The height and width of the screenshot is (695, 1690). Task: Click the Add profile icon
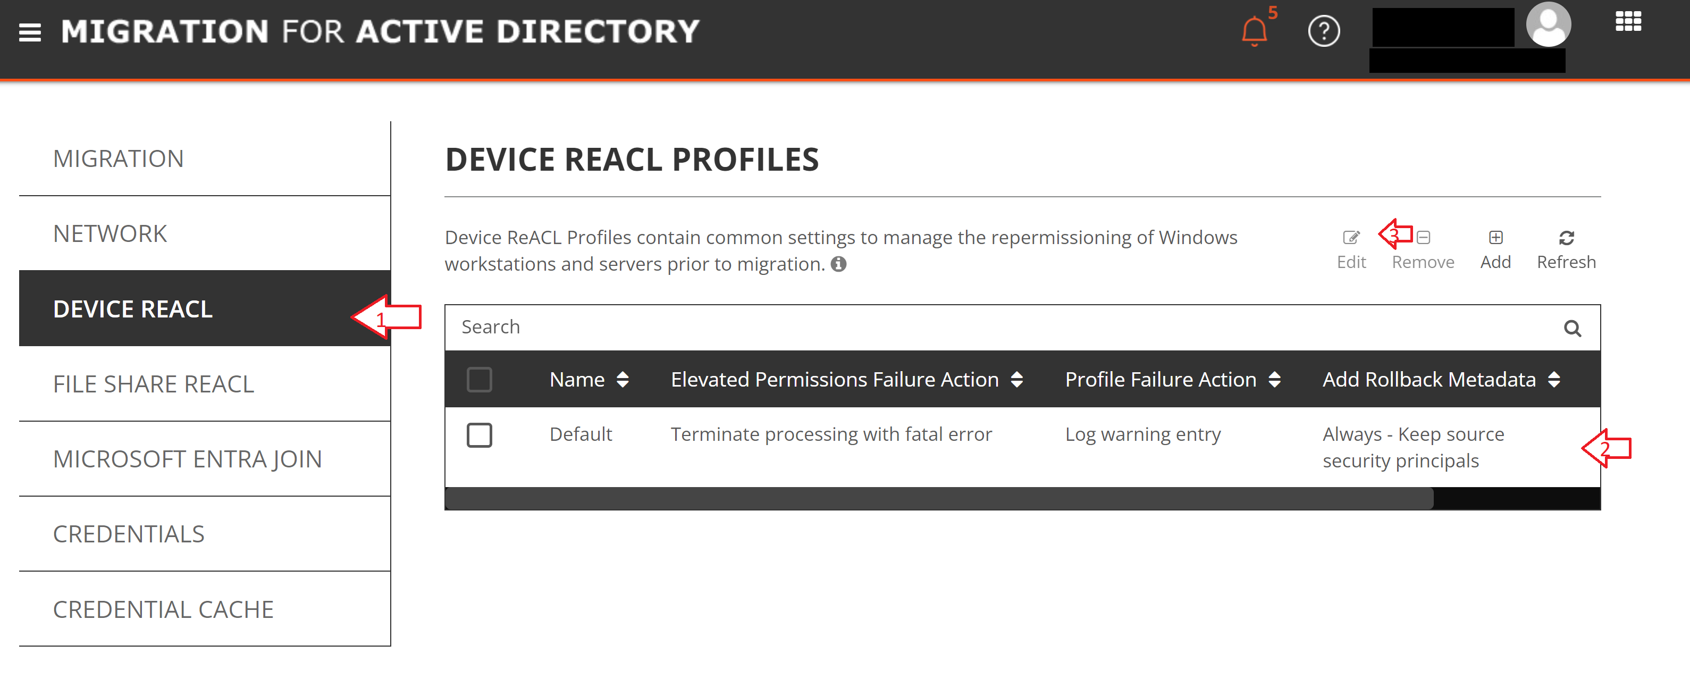point(1496,238)
